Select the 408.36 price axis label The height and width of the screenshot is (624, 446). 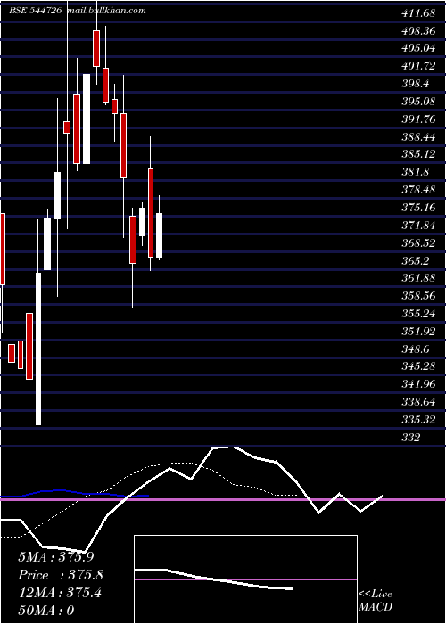coord(418,31)
